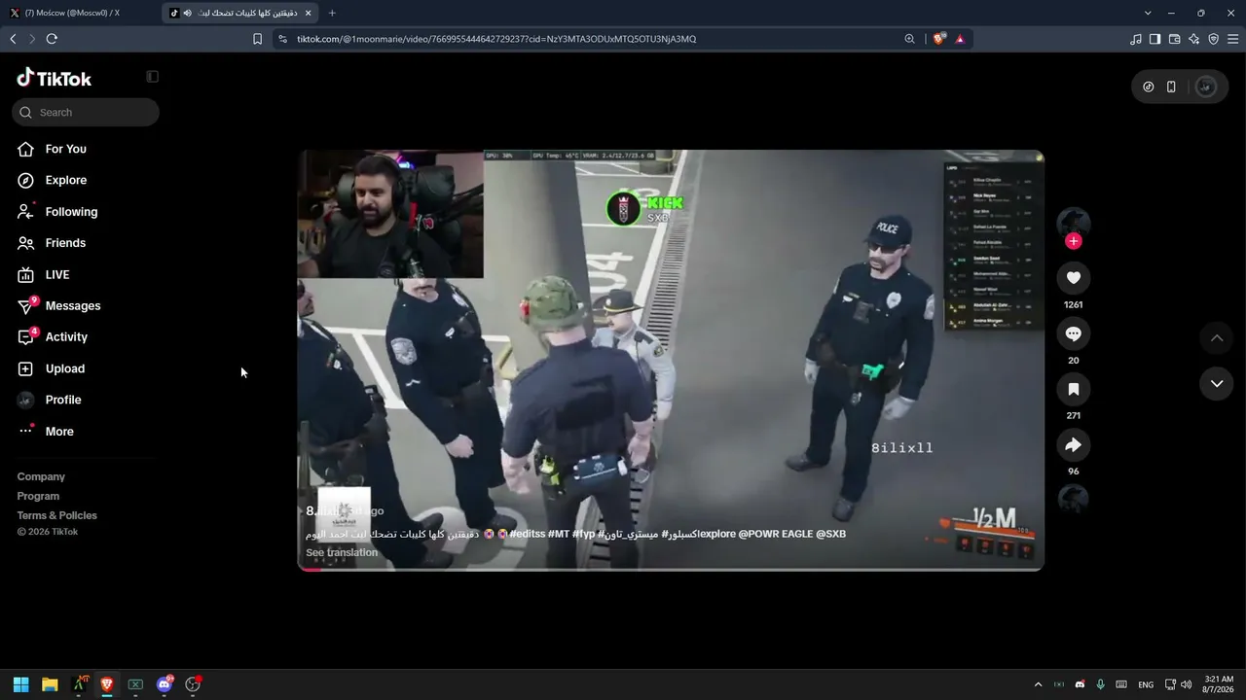
Task: Open the account avatar menu at top right
Action: tap(1206, 87)
